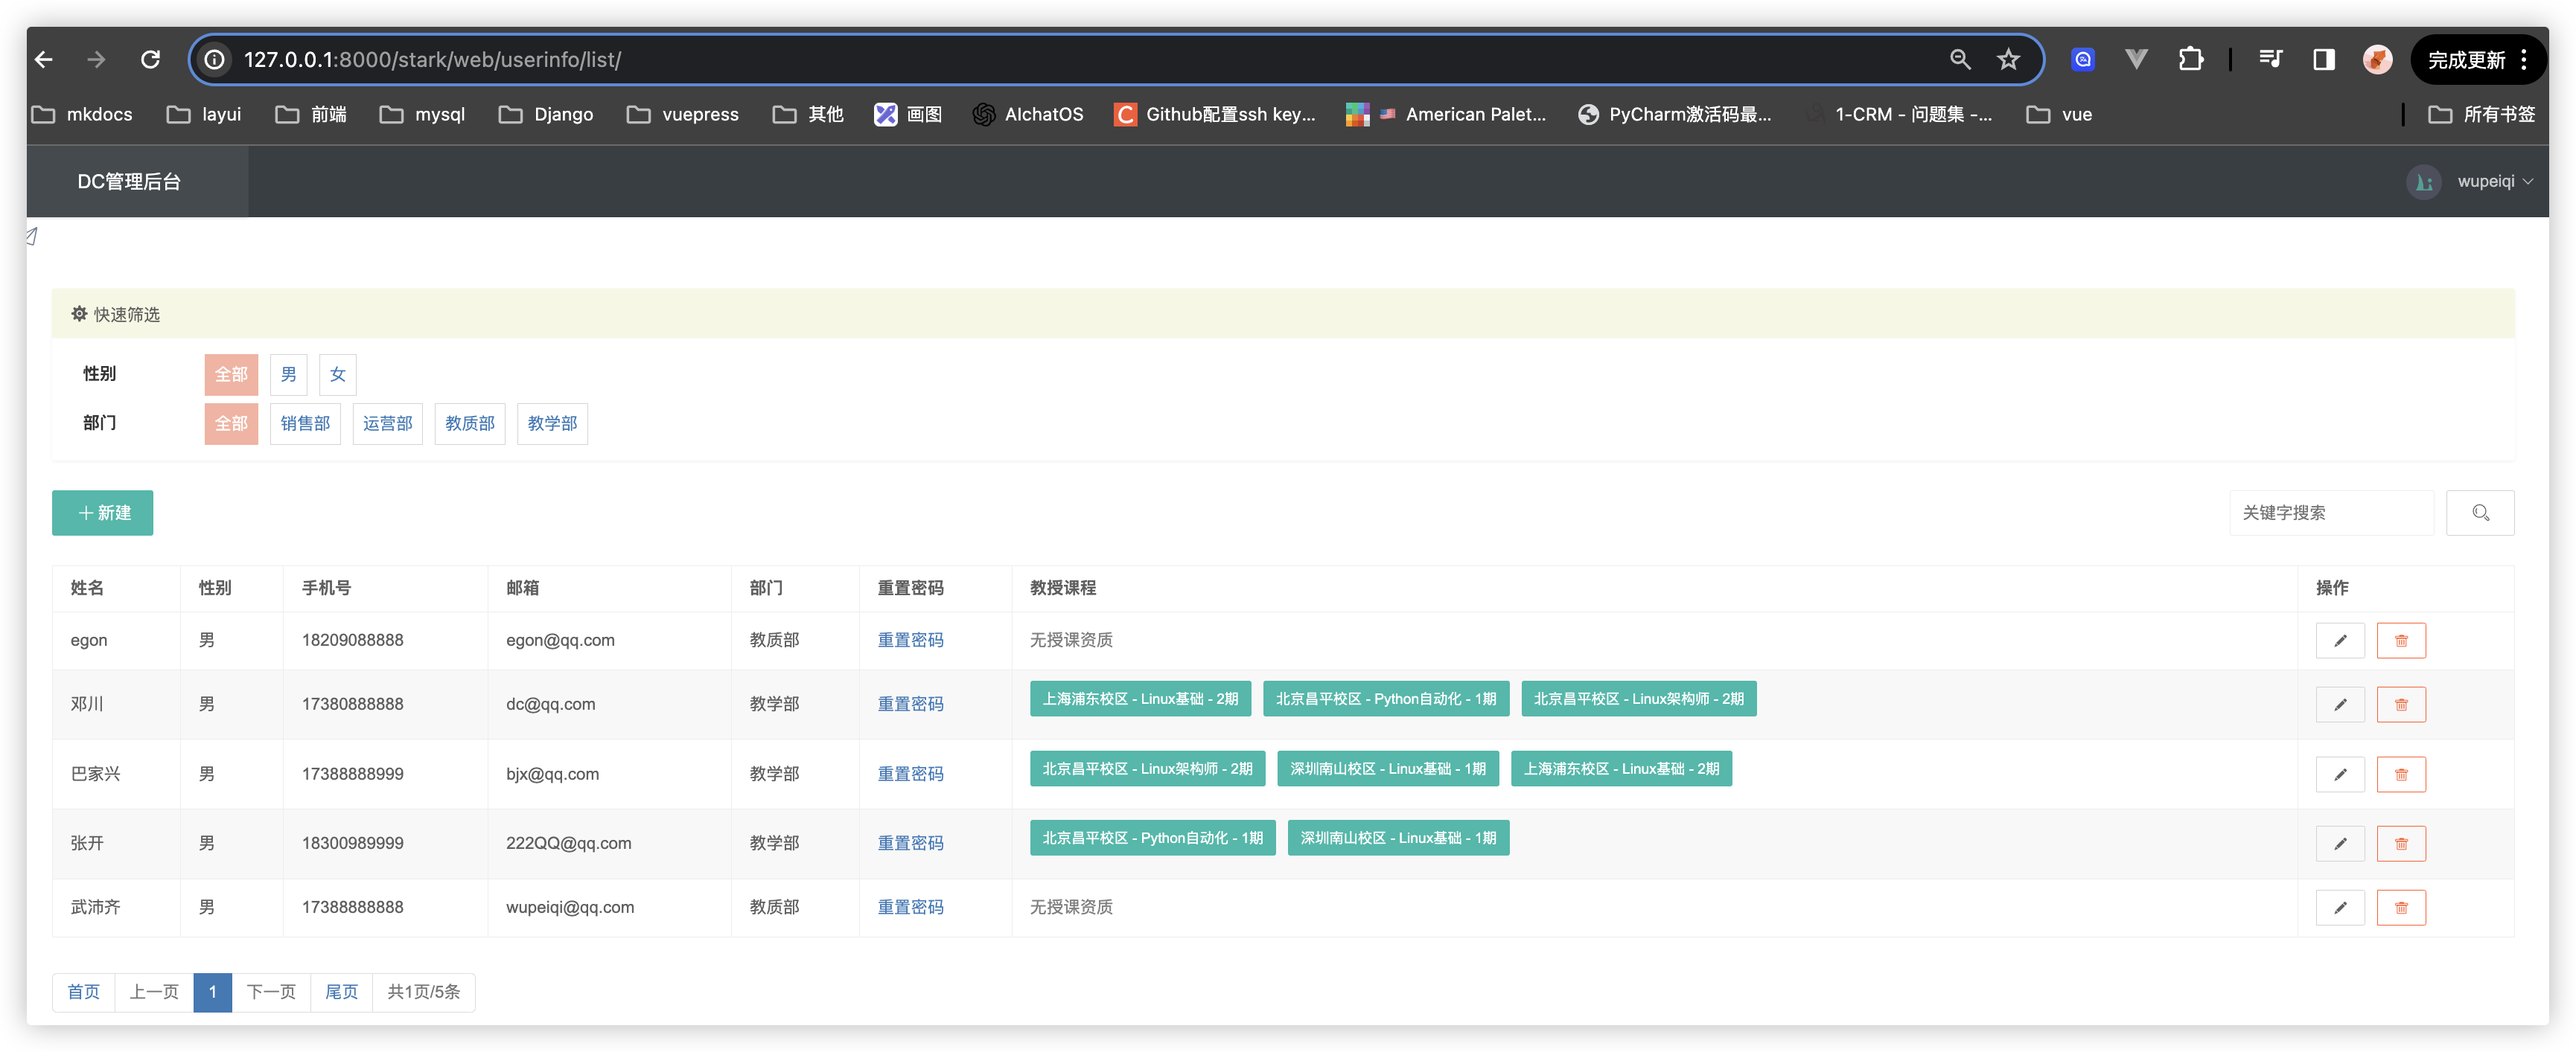
Task: Bookmark this page with the star icon
Action: (2008, 60)
